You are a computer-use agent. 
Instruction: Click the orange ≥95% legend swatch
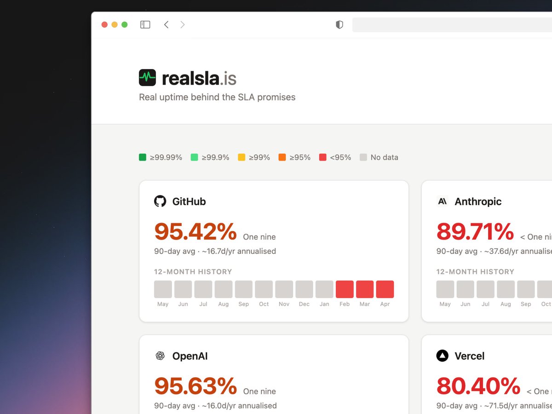282,157
